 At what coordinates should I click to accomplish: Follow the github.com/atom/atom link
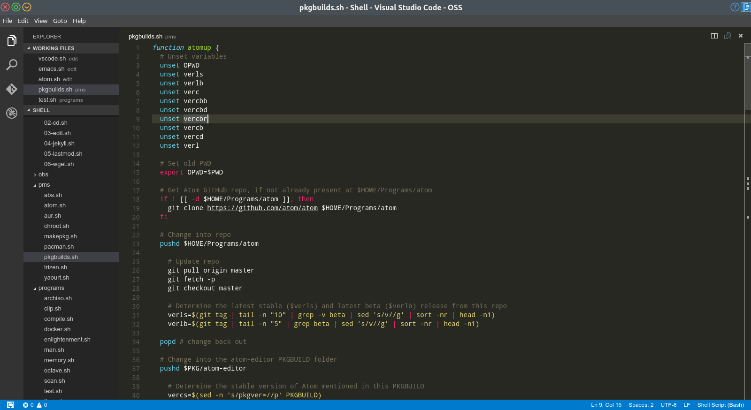tap(262, 208)
